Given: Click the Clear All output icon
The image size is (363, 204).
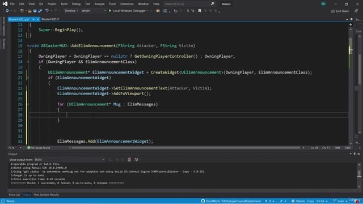Looking at the screenshot, I should [x=129, y=160].
